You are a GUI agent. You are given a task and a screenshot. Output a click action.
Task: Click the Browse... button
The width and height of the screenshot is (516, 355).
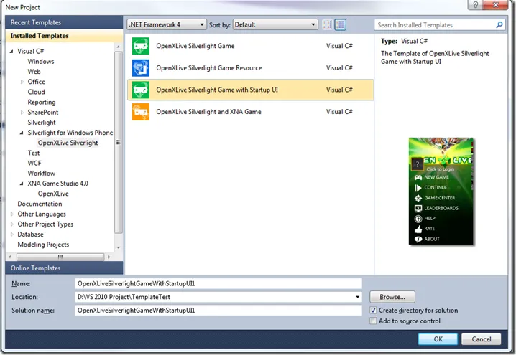click(392, 297)
